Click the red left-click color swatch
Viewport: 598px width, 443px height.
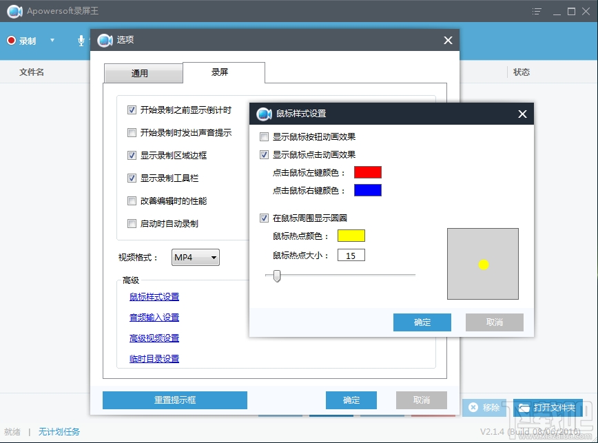click(x=368, y=171)
